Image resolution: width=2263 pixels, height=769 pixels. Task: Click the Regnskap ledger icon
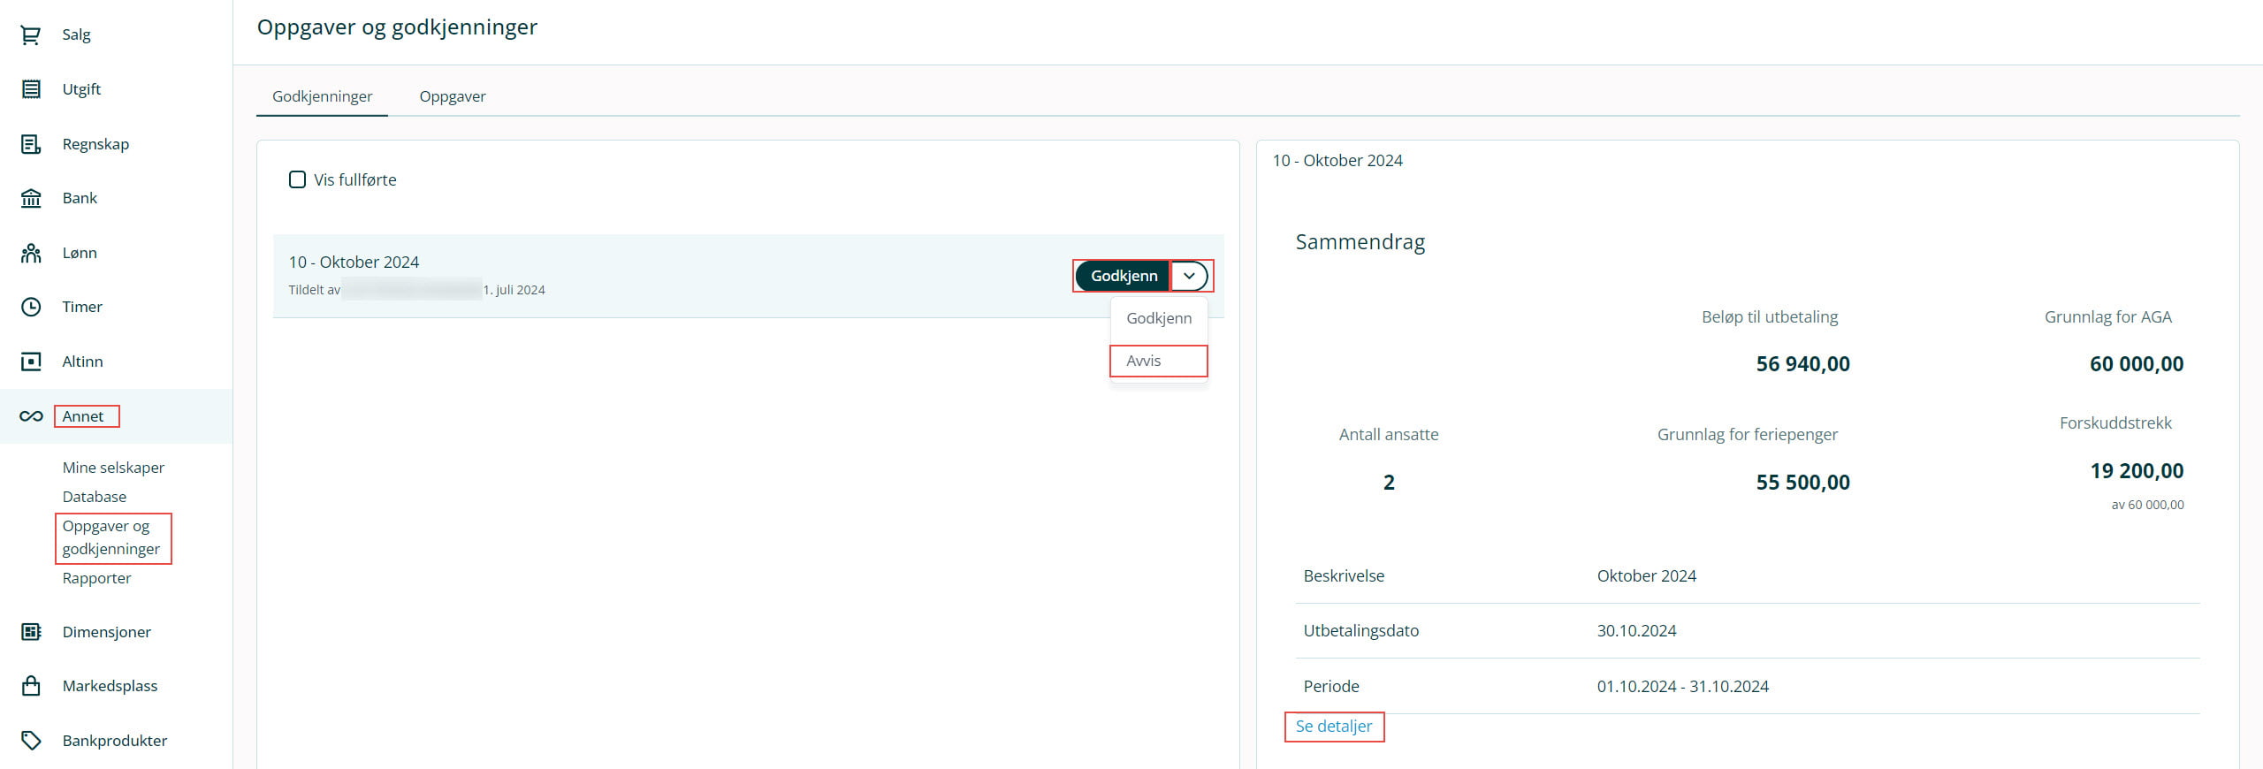(31, 144)
